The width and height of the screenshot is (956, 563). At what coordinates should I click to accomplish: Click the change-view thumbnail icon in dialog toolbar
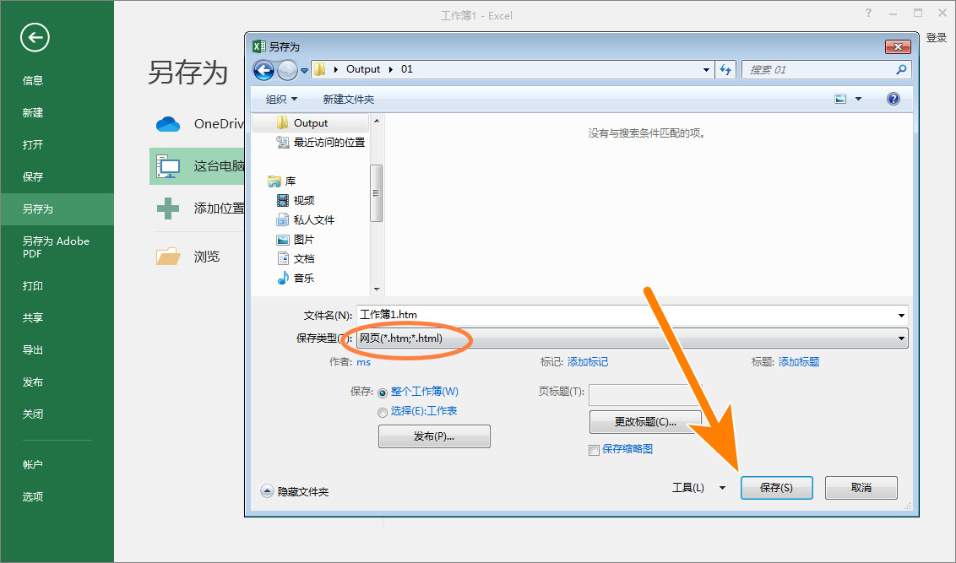(839, 99)
